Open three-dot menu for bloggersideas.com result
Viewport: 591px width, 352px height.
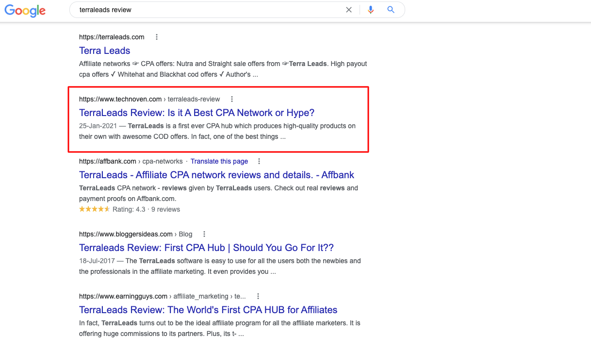[x=204, y=234]
